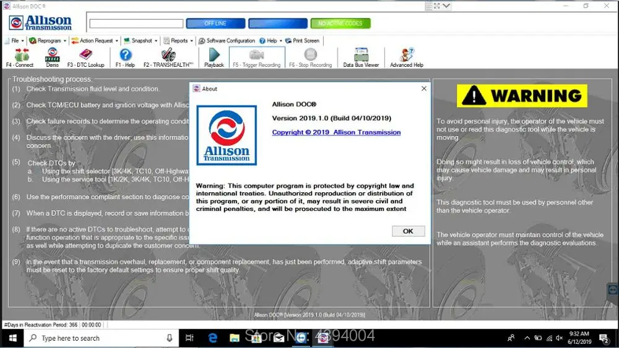Open the Reports menu
The width and height of the screenshot is (619, 348).
[x=178, y=41]
